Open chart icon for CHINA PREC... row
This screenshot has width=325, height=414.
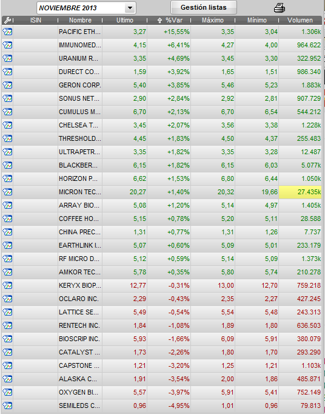click(7, 232)
